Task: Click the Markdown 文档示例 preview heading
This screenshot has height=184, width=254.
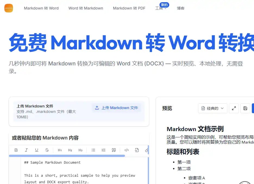Action: coord(195,129)
